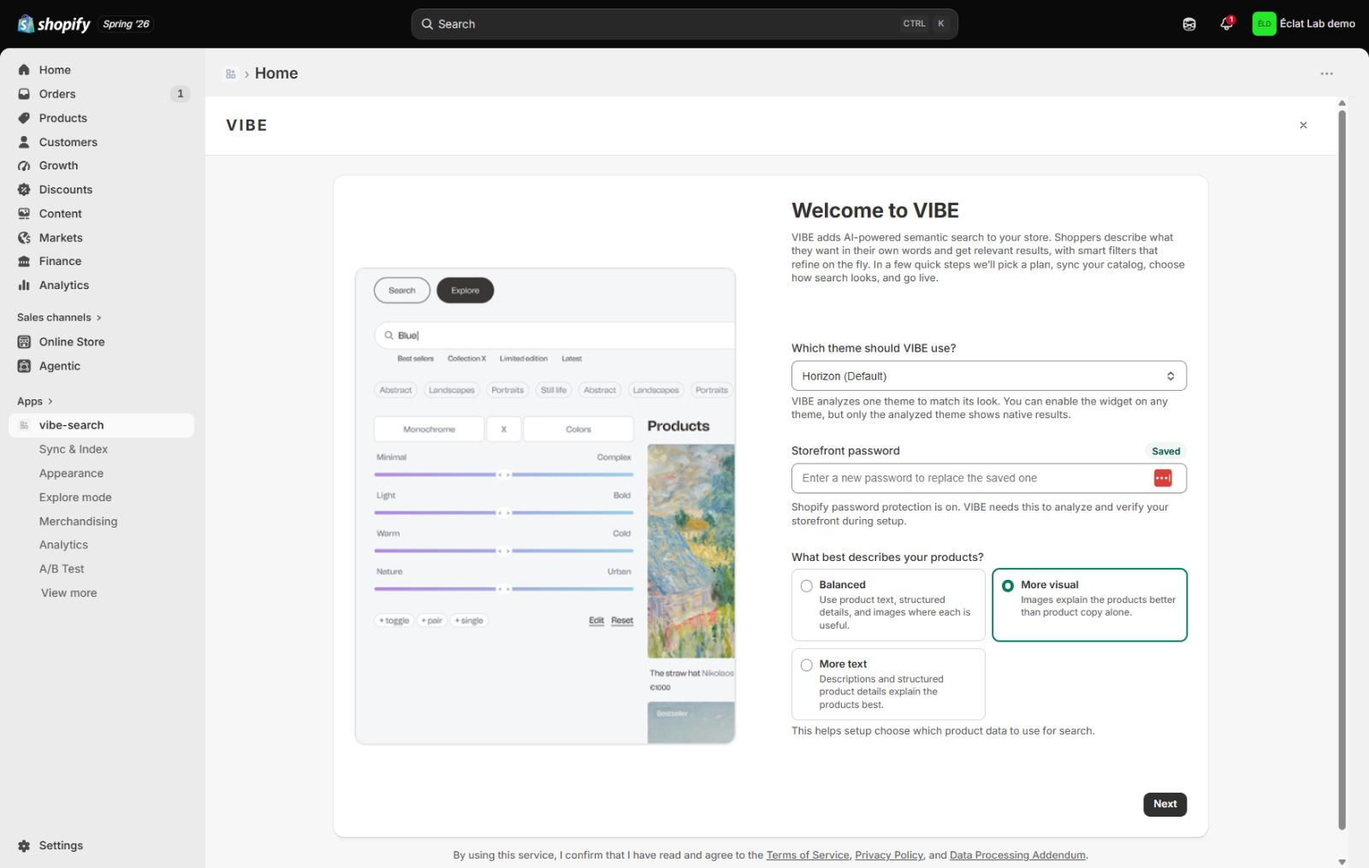Viewport: 1369px width, 868px height.
Task: Click the vertical page scrollbar
Action: pyautogui.click(x=1342, y=469)
